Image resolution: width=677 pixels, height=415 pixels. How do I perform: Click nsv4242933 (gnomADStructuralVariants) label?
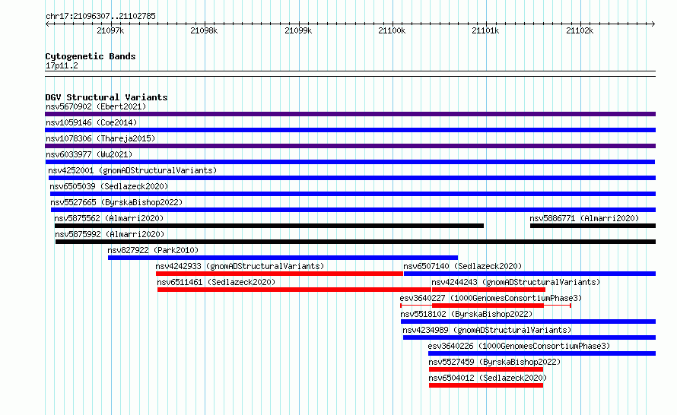(x=240, y=266)
